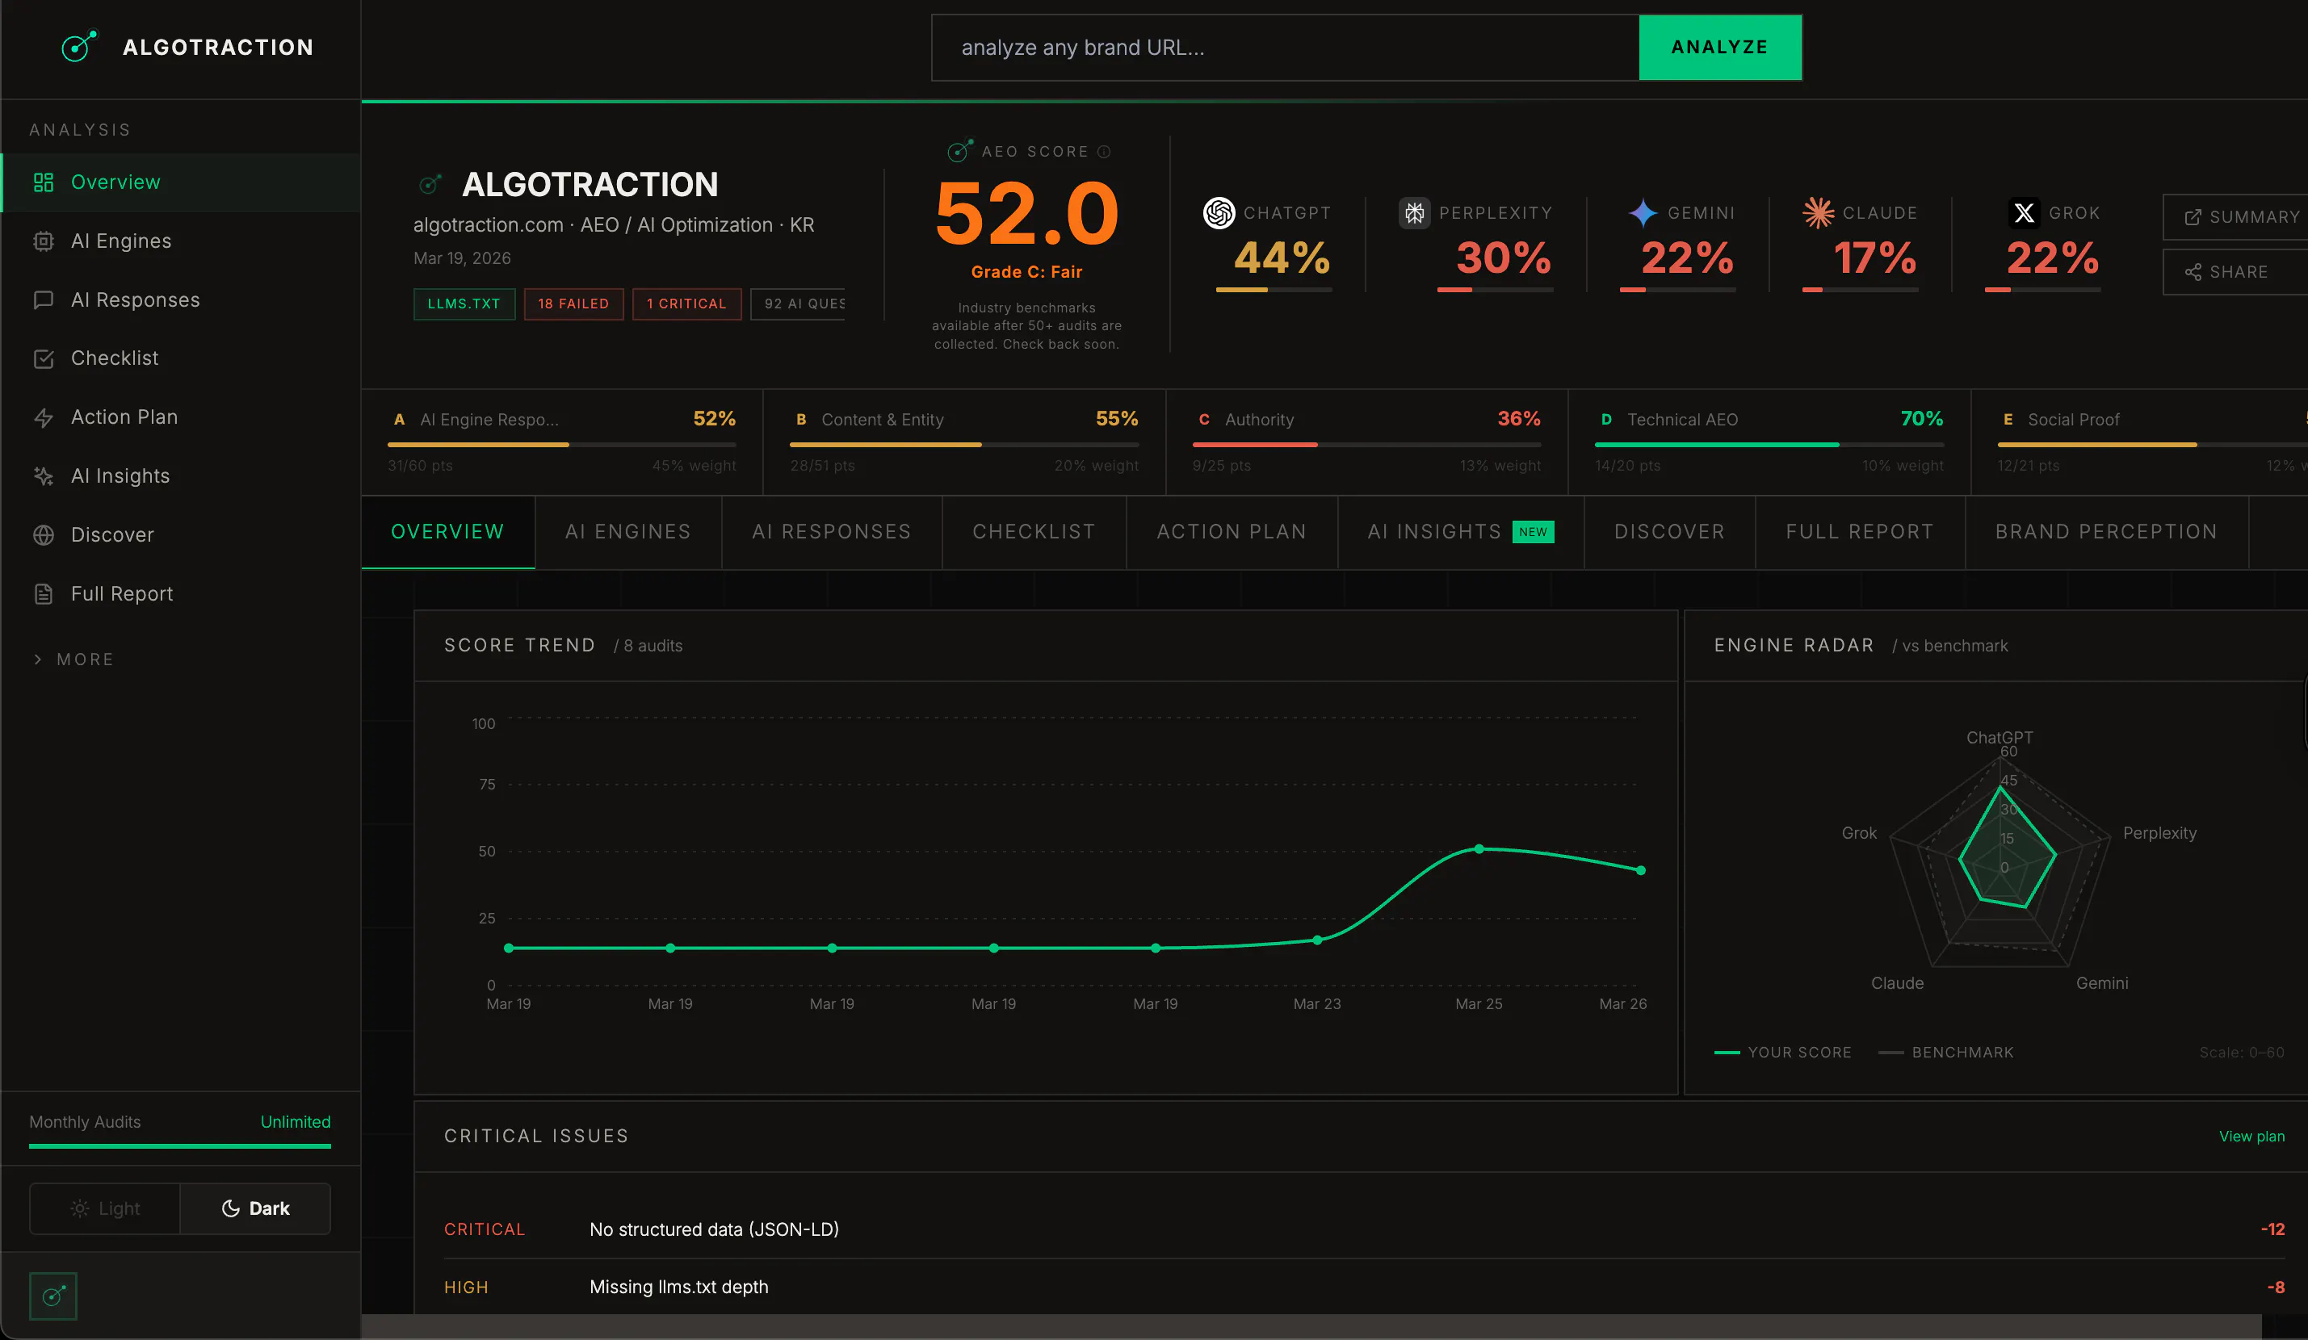This screenshot has height=1340, width=2308.
Task: Click the Monthly Audits usage progress bar
Action: [x=179, y=1146]
